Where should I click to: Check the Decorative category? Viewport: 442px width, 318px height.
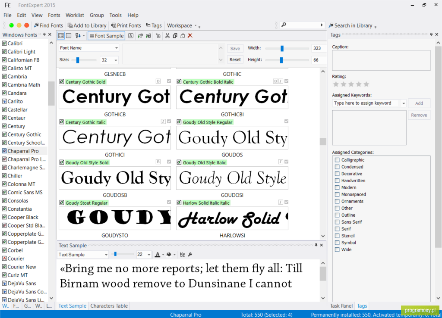coord(337,174)
